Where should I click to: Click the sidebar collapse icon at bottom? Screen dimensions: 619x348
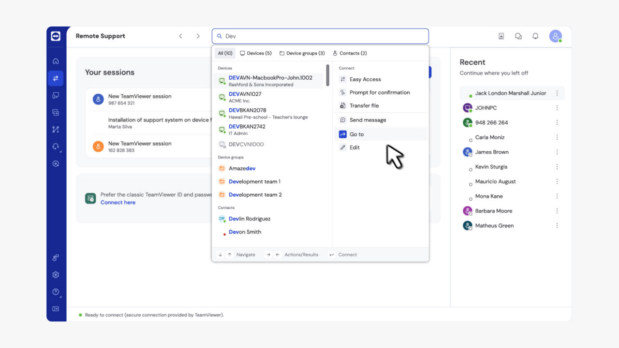56,309
